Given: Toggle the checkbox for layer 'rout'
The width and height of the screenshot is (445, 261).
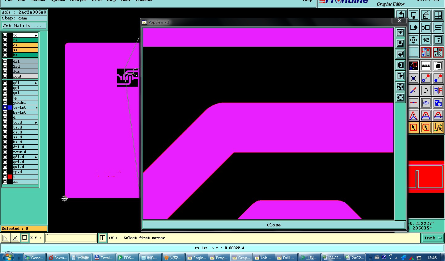Looking at the screenshot, I should 5,76.
